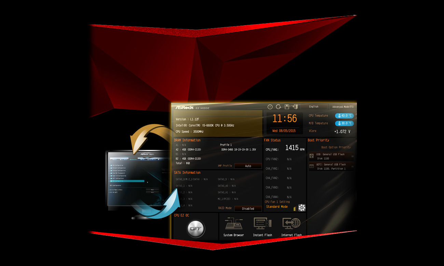The height and width of the screenshot is (266, 444).
Task: Click the B2 : 4GB (DDR4-2133) row
Action: [x=188, y=159]
